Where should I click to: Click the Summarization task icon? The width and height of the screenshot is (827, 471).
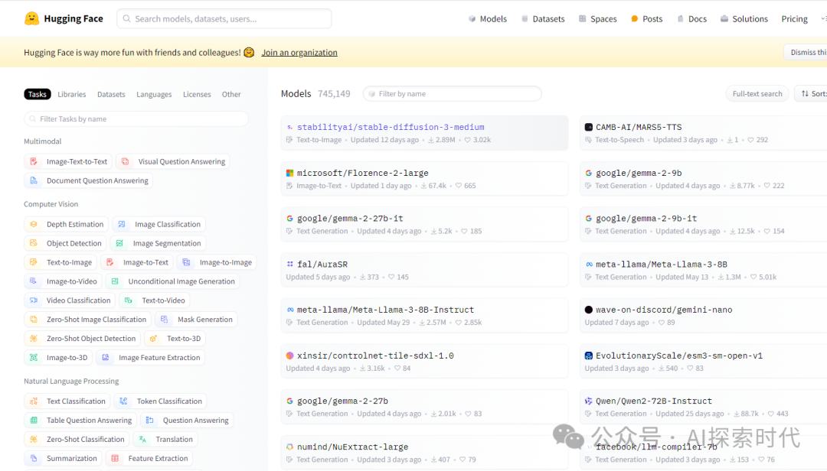(x=34, y=459)
